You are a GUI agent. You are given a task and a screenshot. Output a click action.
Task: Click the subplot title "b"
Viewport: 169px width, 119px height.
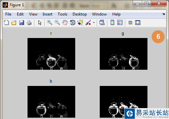tap(51, 81)
